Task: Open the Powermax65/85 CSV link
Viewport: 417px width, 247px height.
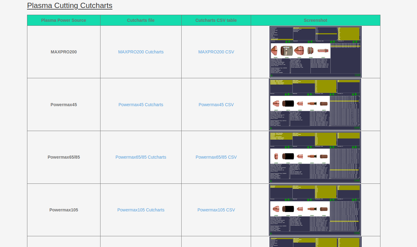Action: coord(216,157)
